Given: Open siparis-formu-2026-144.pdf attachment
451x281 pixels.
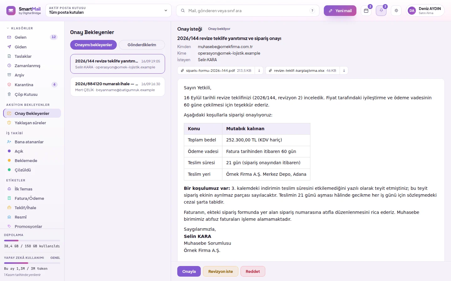Looking at the screenshot, I should coord(216,71).
